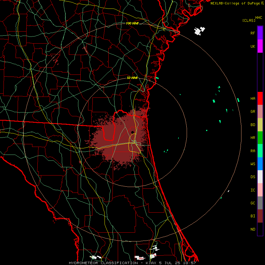Click the HA red legend swatch

[260, 98]
